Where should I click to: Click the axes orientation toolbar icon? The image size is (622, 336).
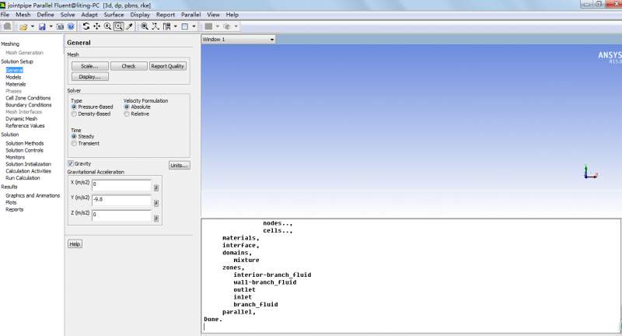(x=155, y=26)
